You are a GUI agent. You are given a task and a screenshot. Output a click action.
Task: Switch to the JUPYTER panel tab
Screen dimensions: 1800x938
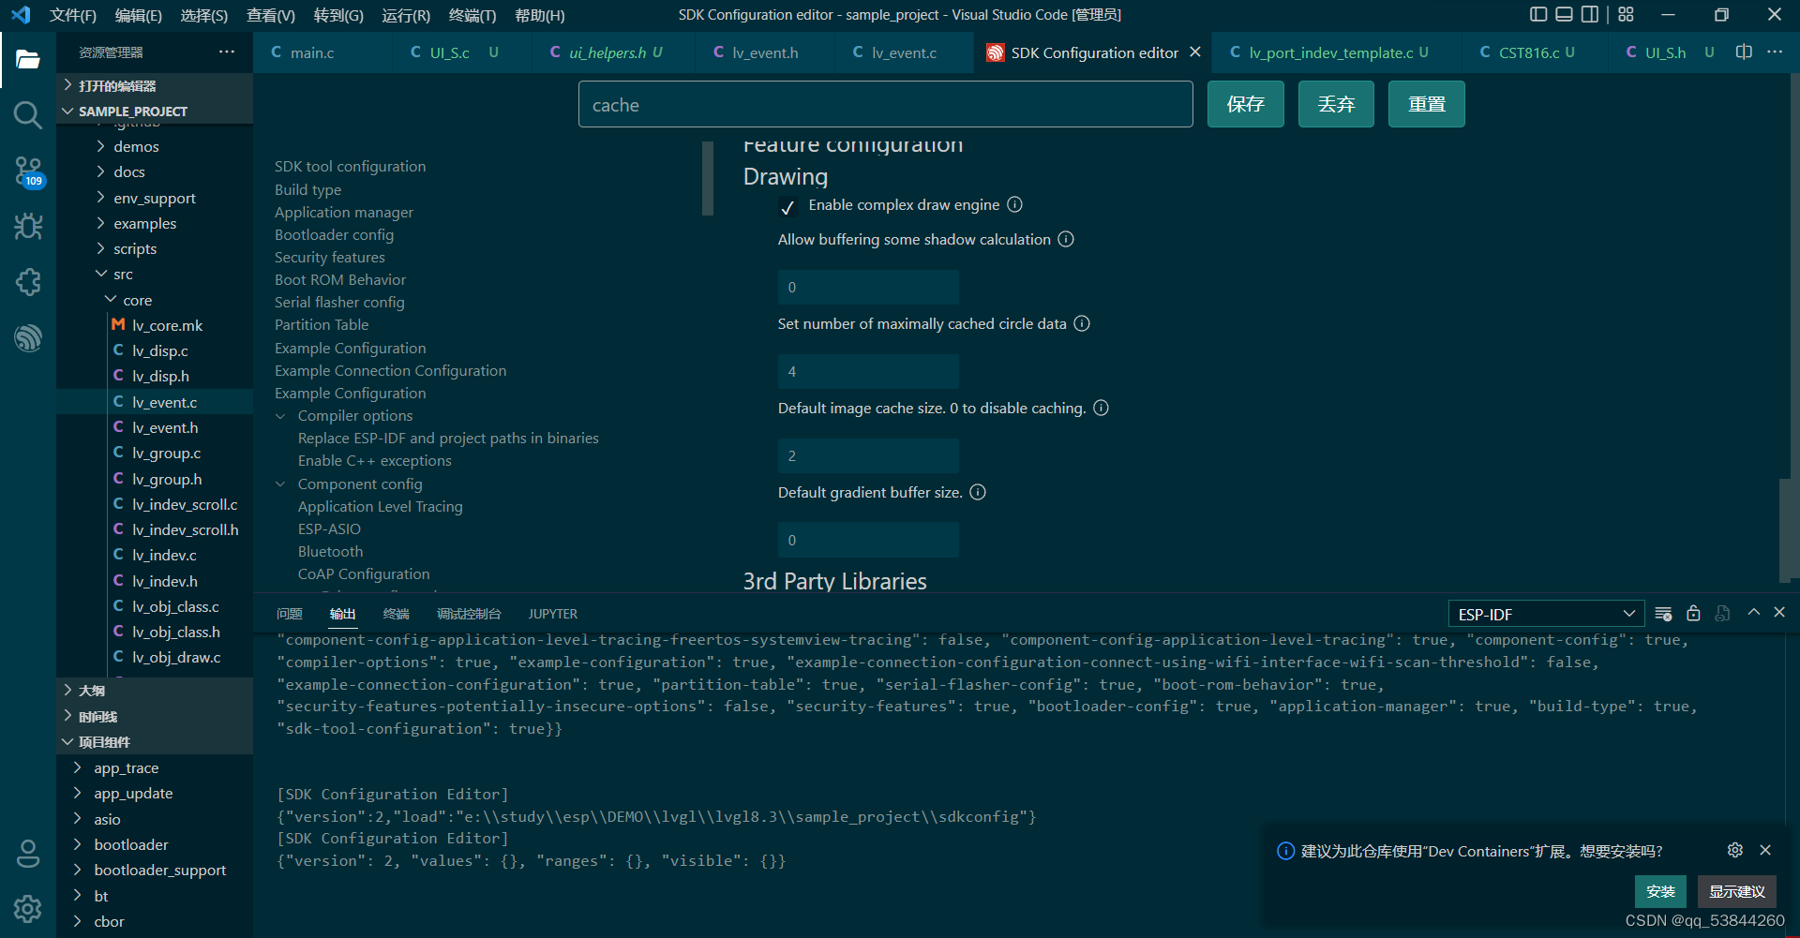pyautogui.click(x=553, y=614)
